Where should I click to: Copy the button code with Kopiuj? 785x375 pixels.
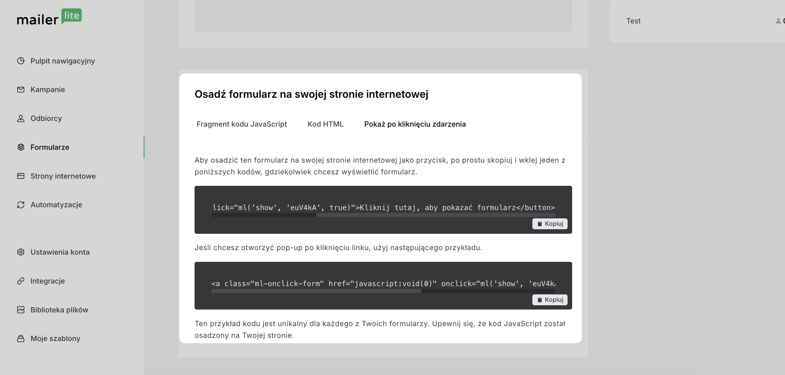tap(550, 224)
